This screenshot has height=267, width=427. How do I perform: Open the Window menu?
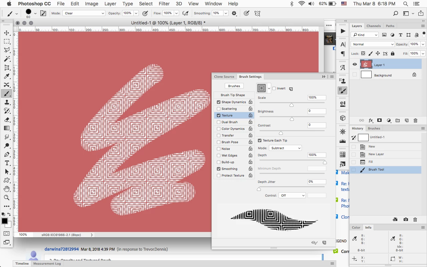213,4
